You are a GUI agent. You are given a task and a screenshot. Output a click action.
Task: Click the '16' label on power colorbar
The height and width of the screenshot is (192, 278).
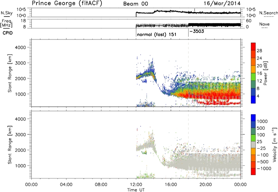(x=259, y=73)
